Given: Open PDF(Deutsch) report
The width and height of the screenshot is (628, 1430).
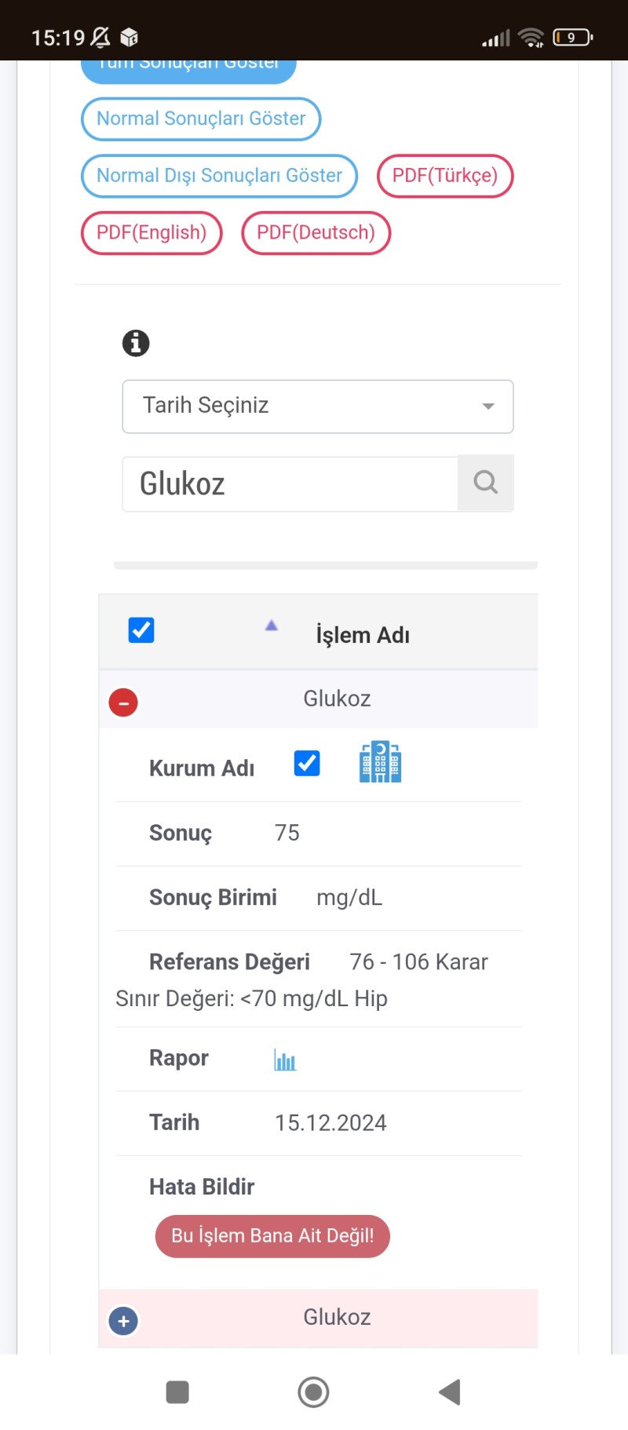Looking at the screenshot, I should pos(316,233).
